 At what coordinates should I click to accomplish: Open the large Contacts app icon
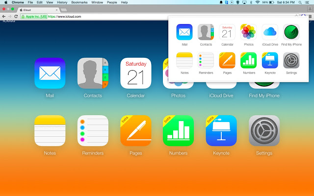click(93, 73)
